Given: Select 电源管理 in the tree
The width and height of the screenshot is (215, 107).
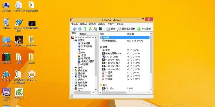Looking at the screenshot, I should coord(85,58).
